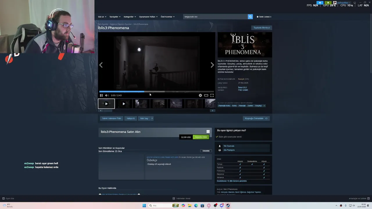Open Steam VR/Big Picture display icon
The image size is (372, 209).
[x=355, y=3]
